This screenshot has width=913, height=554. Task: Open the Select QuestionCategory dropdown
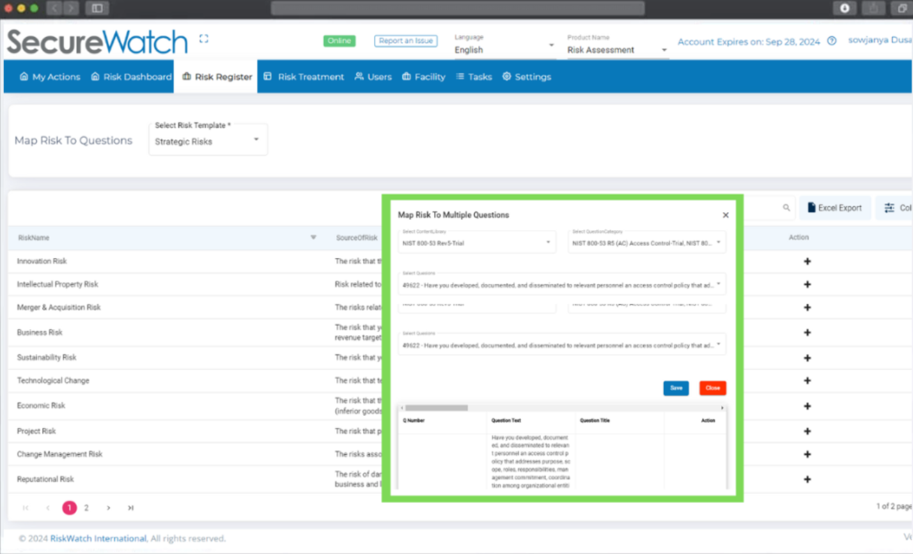click(646, 242)
